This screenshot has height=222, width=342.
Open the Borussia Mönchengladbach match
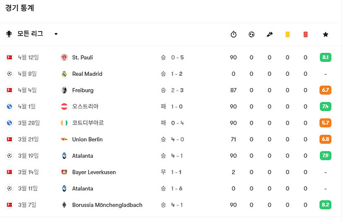(107, 205)
